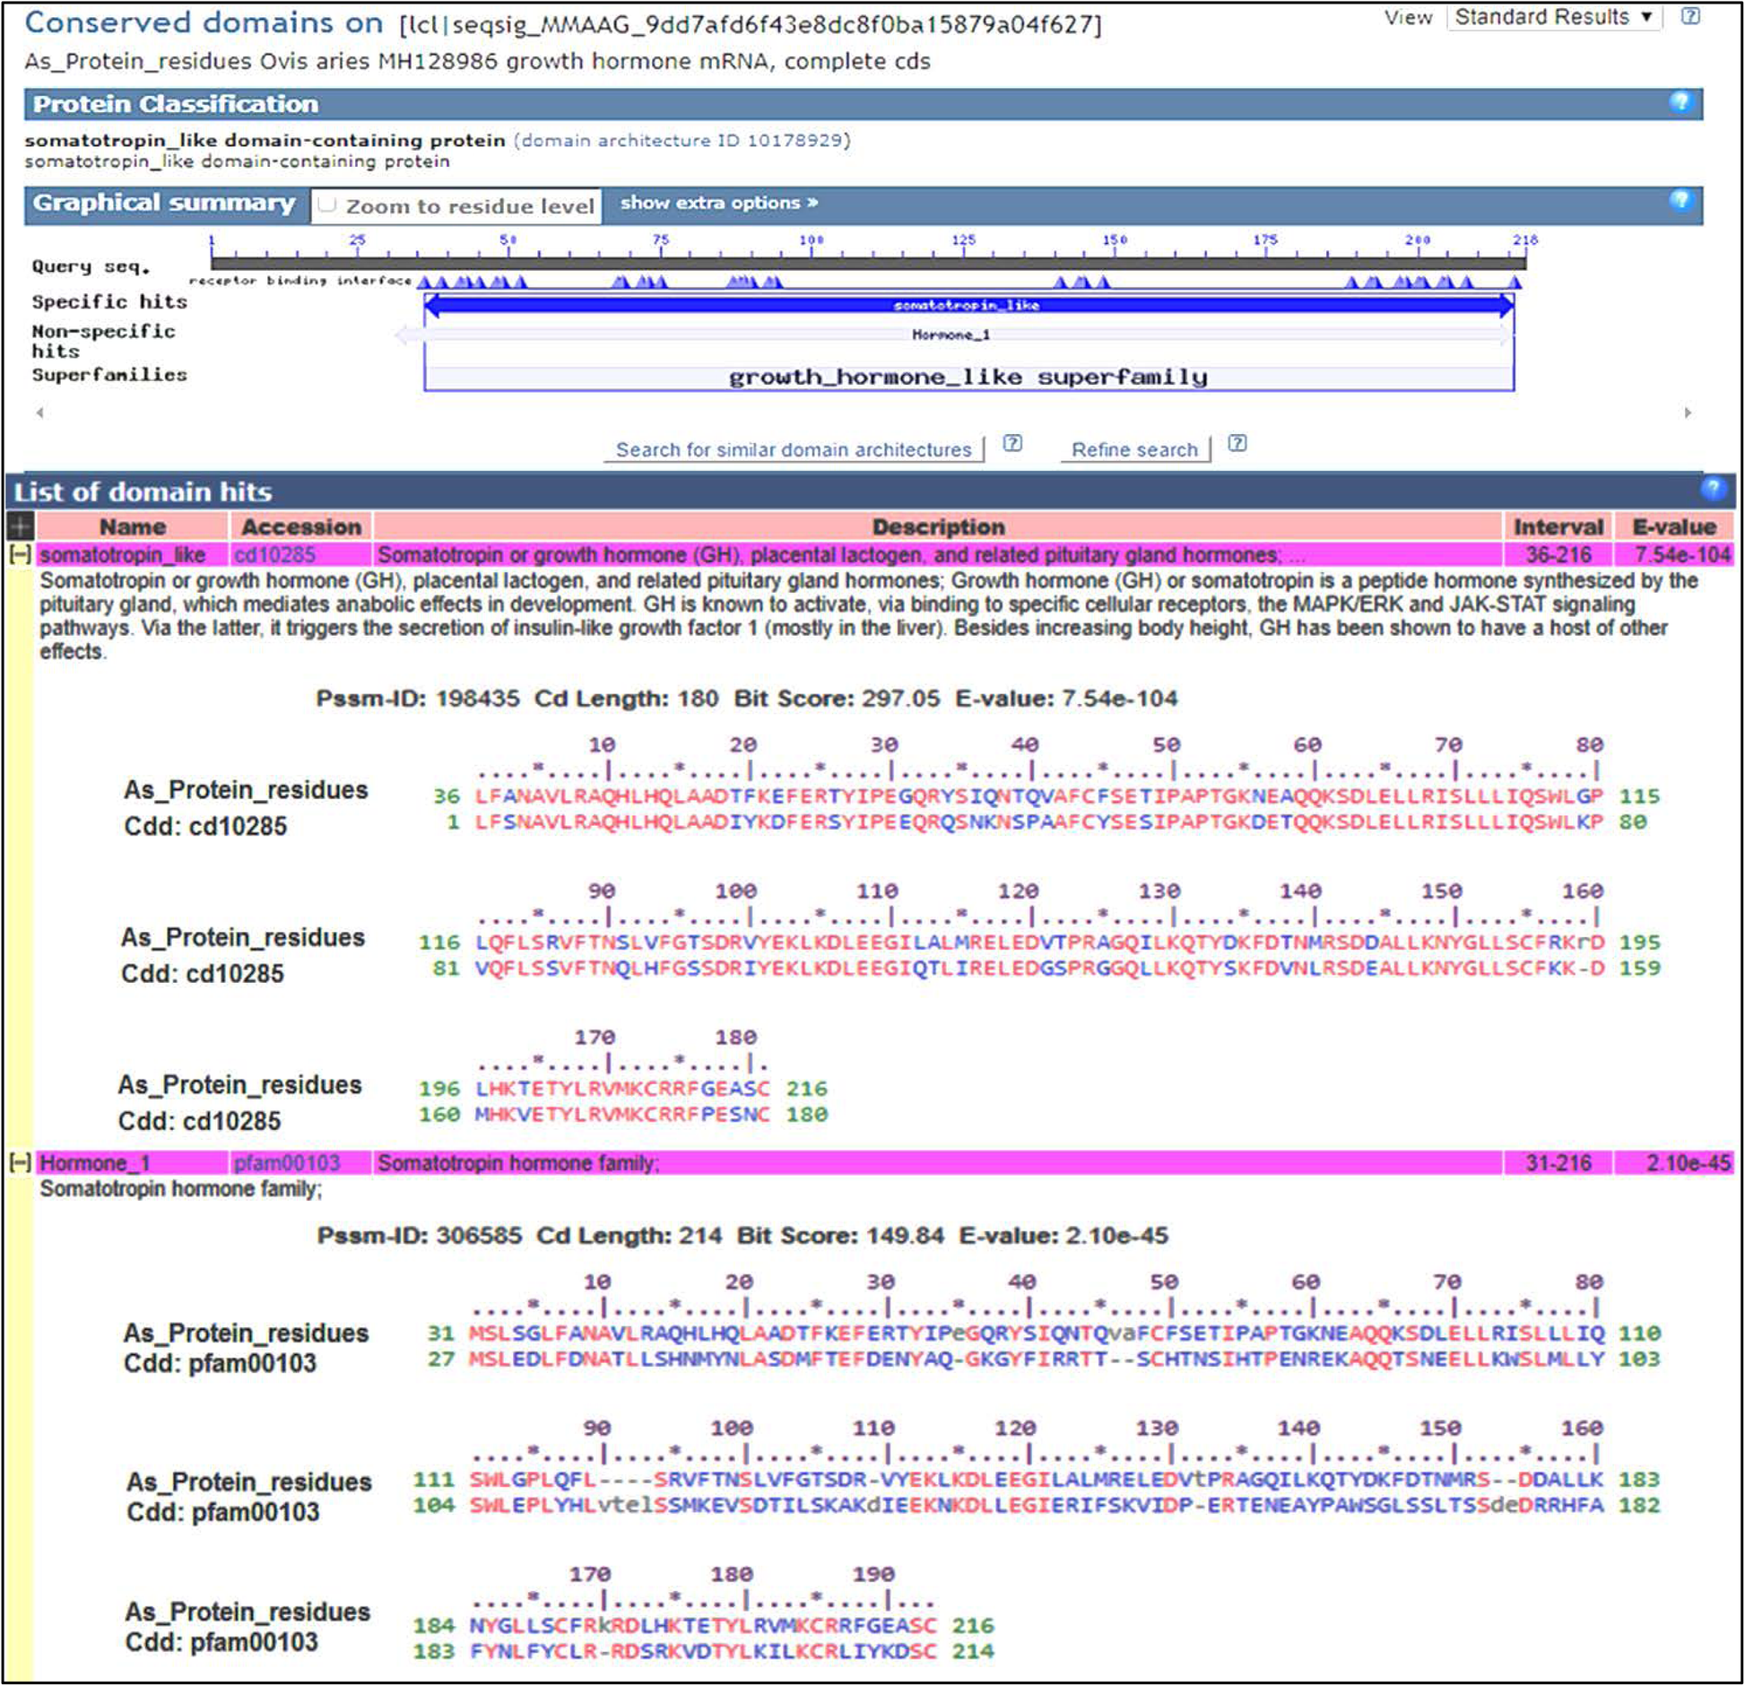The image size is (1745, 1686).
Task: Click the E-value column header
Action: point(1673,526)
